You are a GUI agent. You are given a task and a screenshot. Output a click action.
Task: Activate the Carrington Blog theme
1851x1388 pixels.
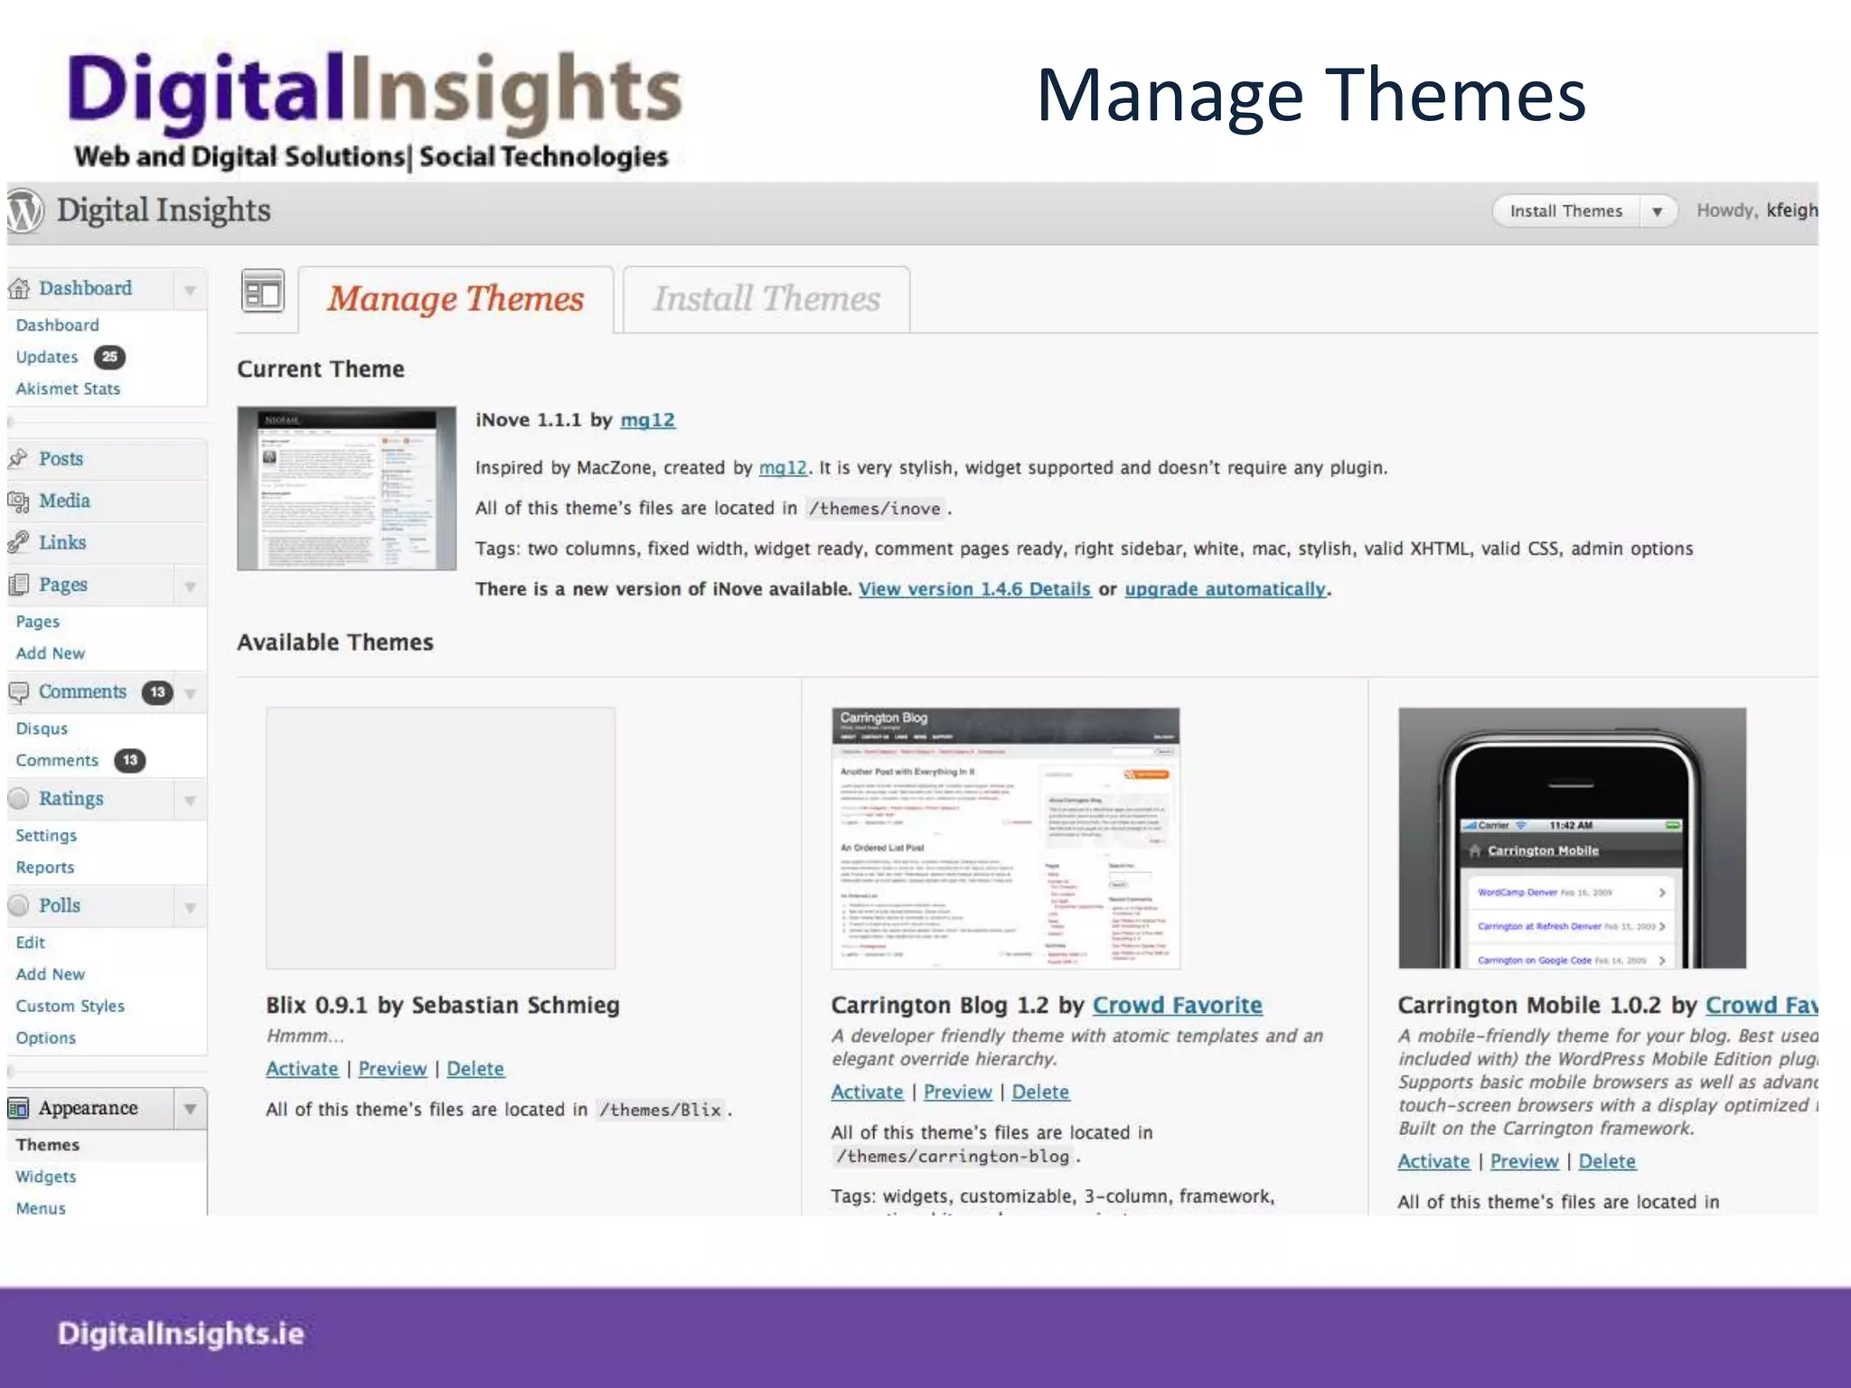tap(867, 1093)
